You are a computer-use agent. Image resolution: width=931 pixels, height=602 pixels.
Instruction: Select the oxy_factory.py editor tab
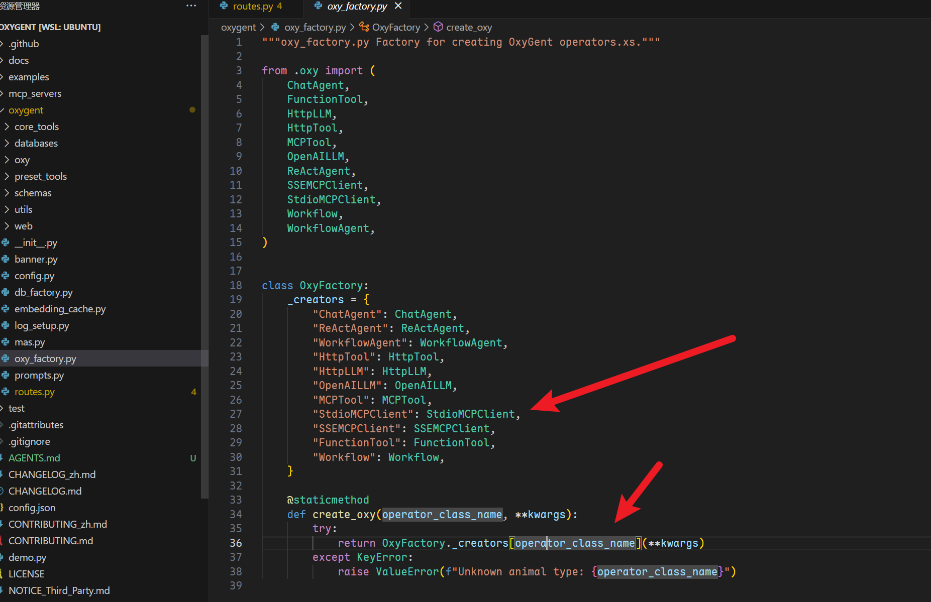click(357, 6)
